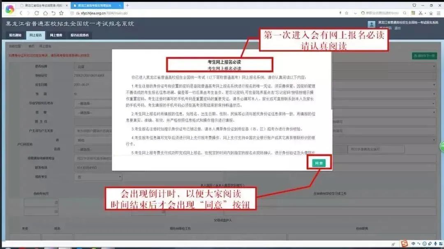444x249 pixels.
Task: Bookmark the page with the star icon by the address bar
Action: point(61,13)
